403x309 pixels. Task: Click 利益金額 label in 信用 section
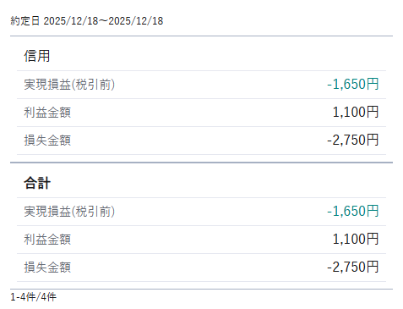pyautogui.click(x=47, y=113)
